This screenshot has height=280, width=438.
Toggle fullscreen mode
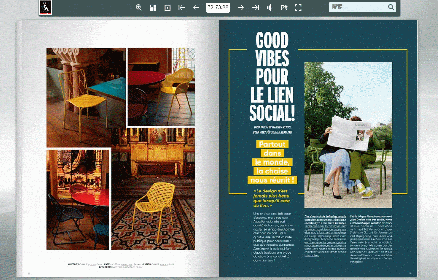coord(298,8)
